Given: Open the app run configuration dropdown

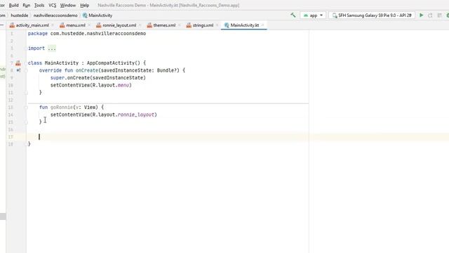Looking at the screenshot, I should [x=313, y=15].
